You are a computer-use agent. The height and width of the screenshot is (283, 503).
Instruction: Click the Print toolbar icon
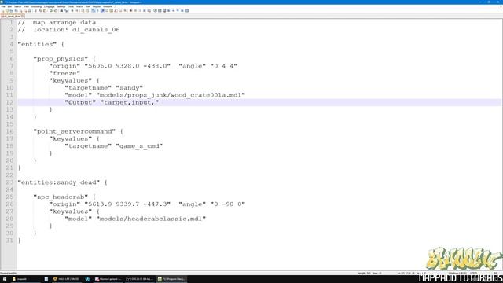pyautogui.click(x=30, y=10)
